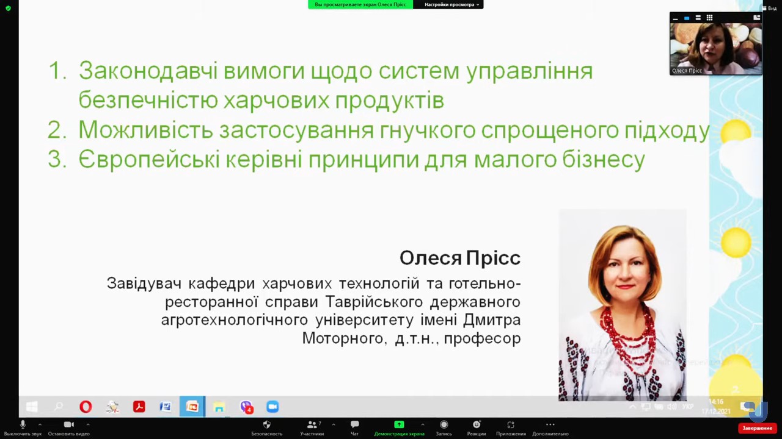Screen dimensions: 782x439
Task: Click the slide line 'Законодавчі вимоги щодо систем управління'
Action: tap(335, 71)
